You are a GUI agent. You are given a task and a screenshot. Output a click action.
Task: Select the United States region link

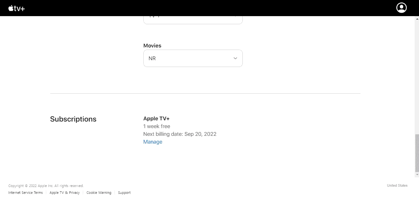click(x=397, y=185)
